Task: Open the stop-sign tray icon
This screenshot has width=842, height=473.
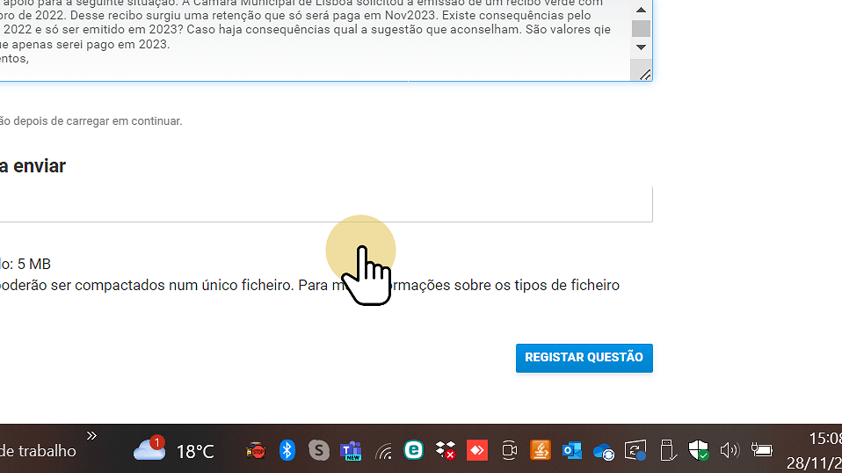Action: pyautogui.click(x=256, y=450)
